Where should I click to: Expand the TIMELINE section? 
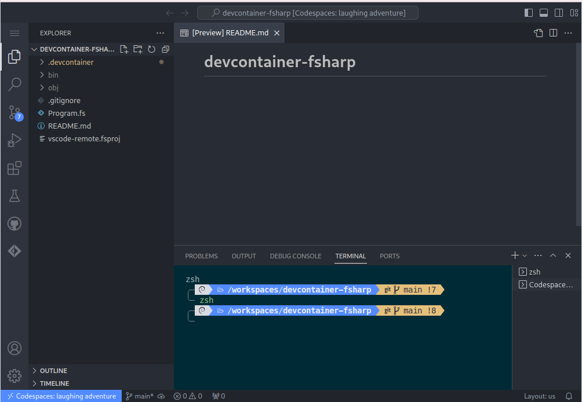click(x=101, y=383)
